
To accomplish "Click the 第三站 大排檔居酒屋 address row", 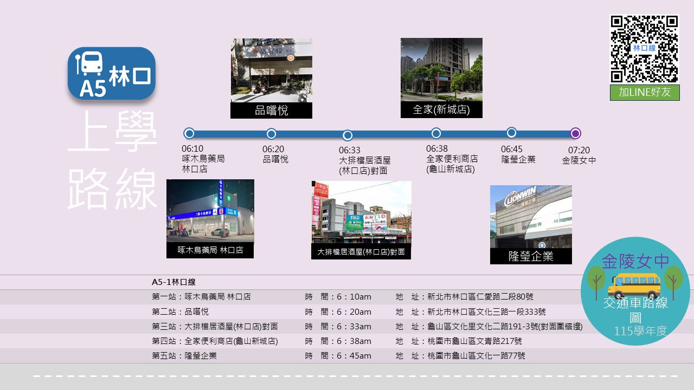I will point(347,326).
